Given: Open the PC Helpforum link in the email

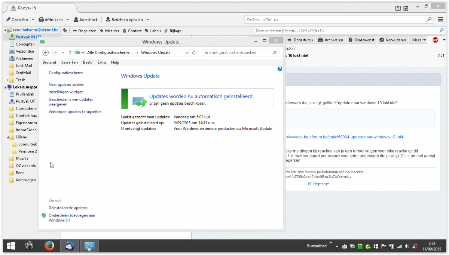Looking at the screenshot, I should 319,184.
